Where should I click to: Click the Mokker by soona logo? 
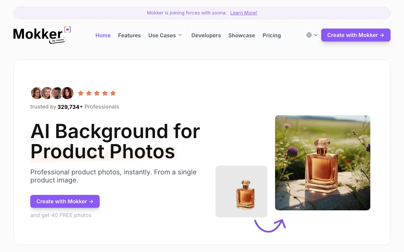[x=42, y=35]
